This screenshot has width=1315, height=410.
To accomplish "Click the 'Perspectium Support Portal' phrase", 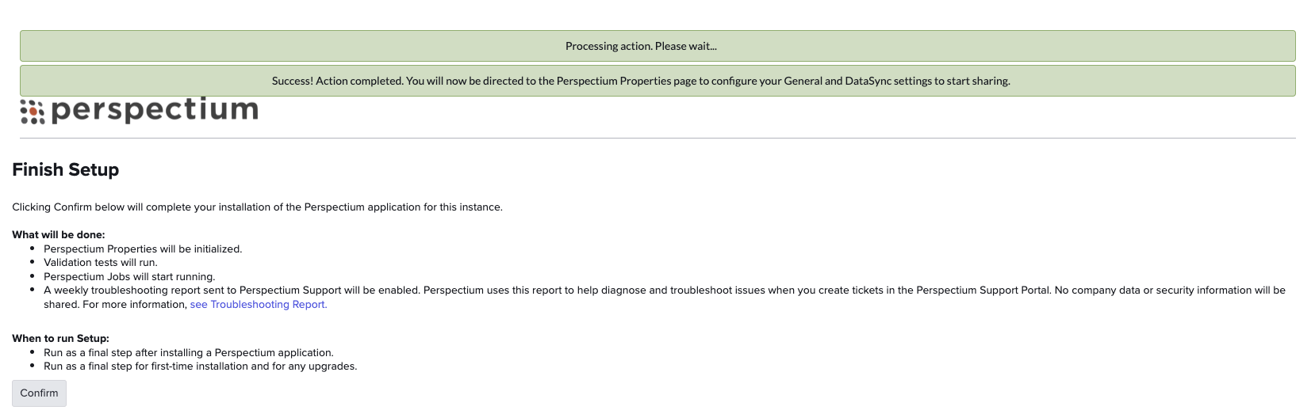I will [982, 290].
